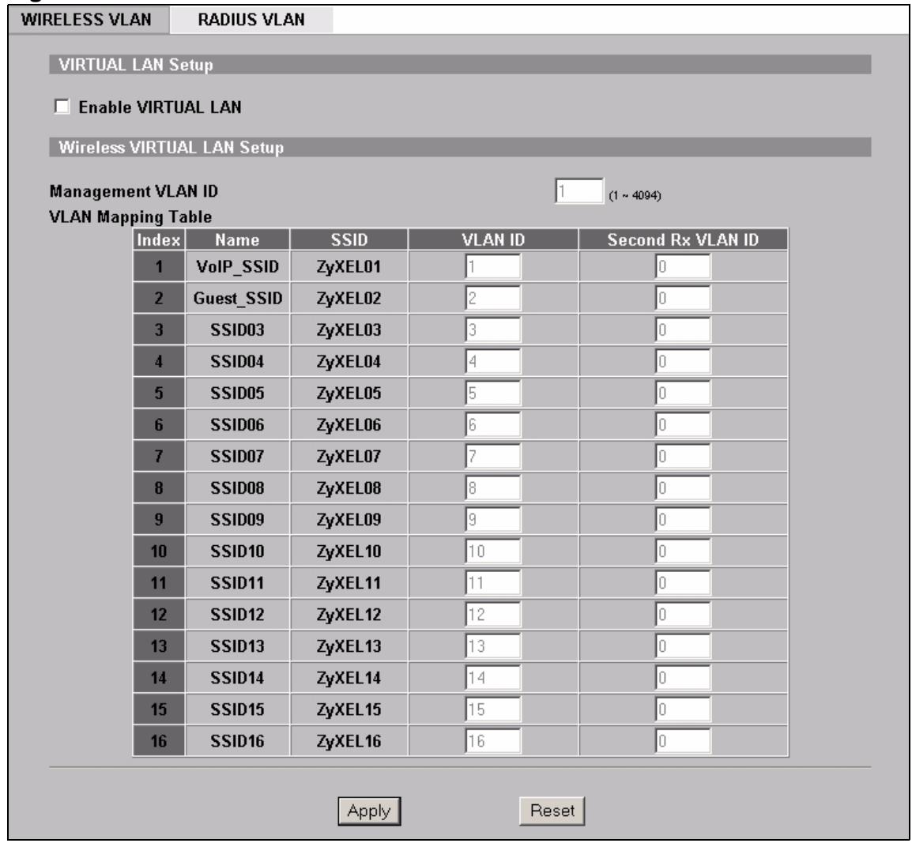This screenshot has width=912, height=843.
Task: Edit VLAN ID field for SSID15
Action: click(x=492, y=709)
